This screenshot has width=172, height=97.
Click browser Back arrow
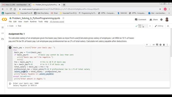point(3,9)
